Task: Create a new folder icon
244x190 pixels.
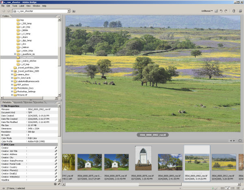Action: (x=216, y=11)
